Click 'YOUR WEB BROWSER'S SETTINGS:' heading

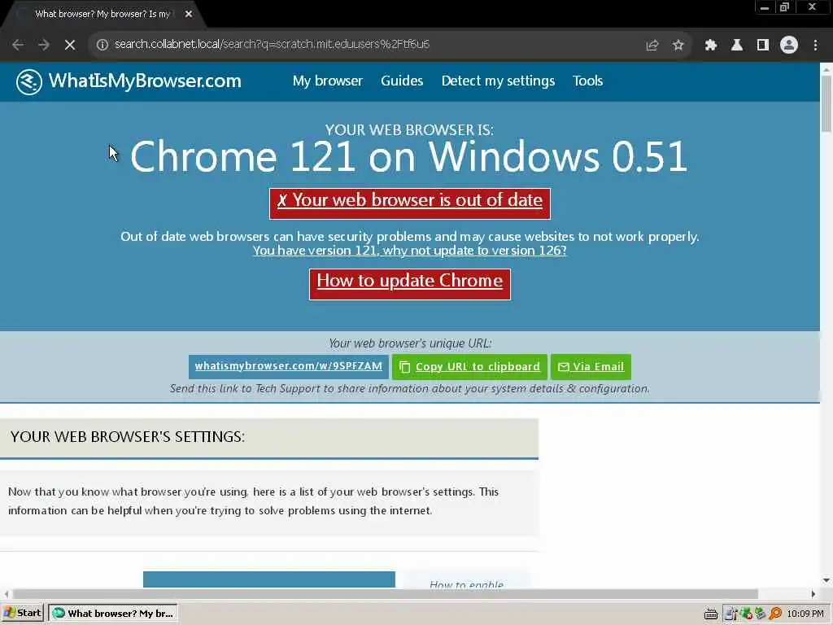128,436
